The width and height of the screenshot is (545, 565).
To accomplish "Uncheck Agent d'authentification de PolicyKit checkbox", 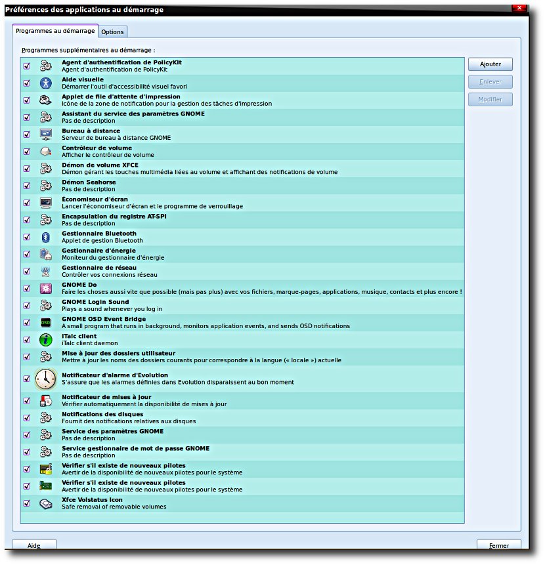I will (x=27, y=66).
